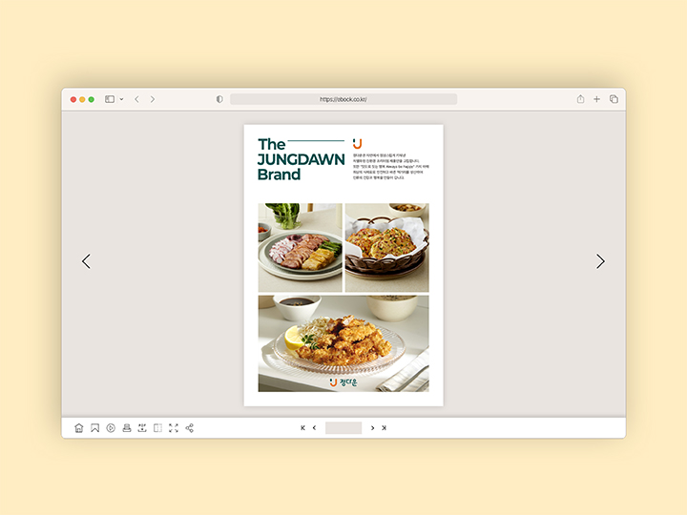Bookmark the current ebook page
This screenshot has width=687, height=515.
click(94, 428)
